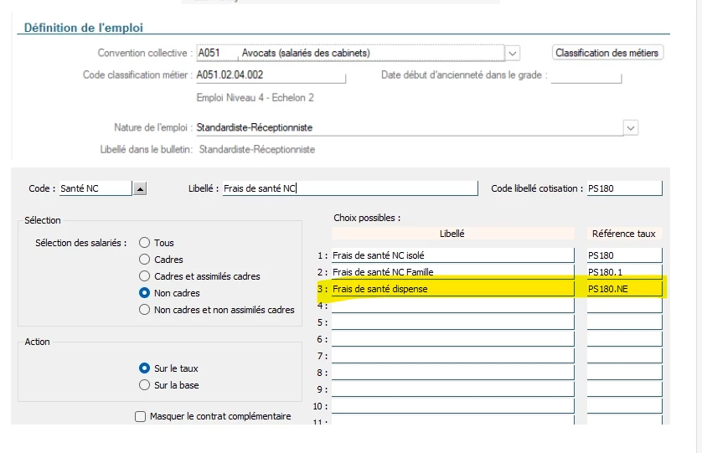This screenshot has height=453, width=702.
Task: Click the highlighted Frais de santé dispense row
Action: [452, 289]
